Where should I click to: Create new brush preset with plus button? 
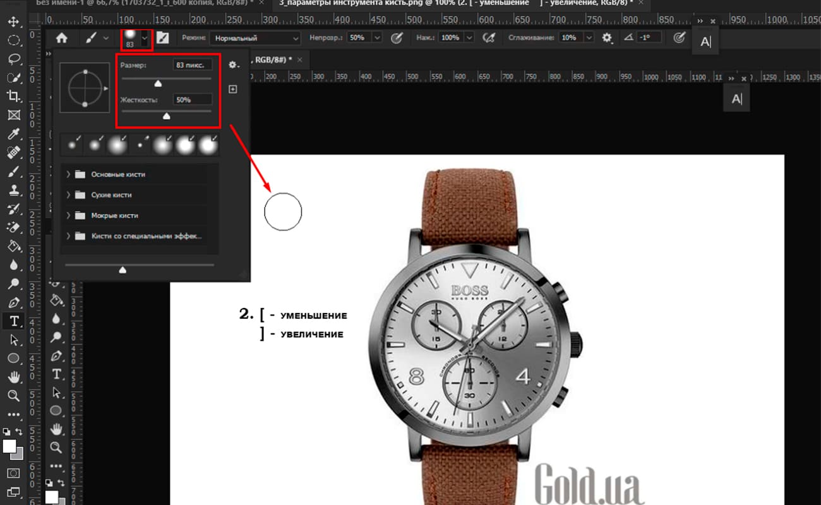click(232, 90)
